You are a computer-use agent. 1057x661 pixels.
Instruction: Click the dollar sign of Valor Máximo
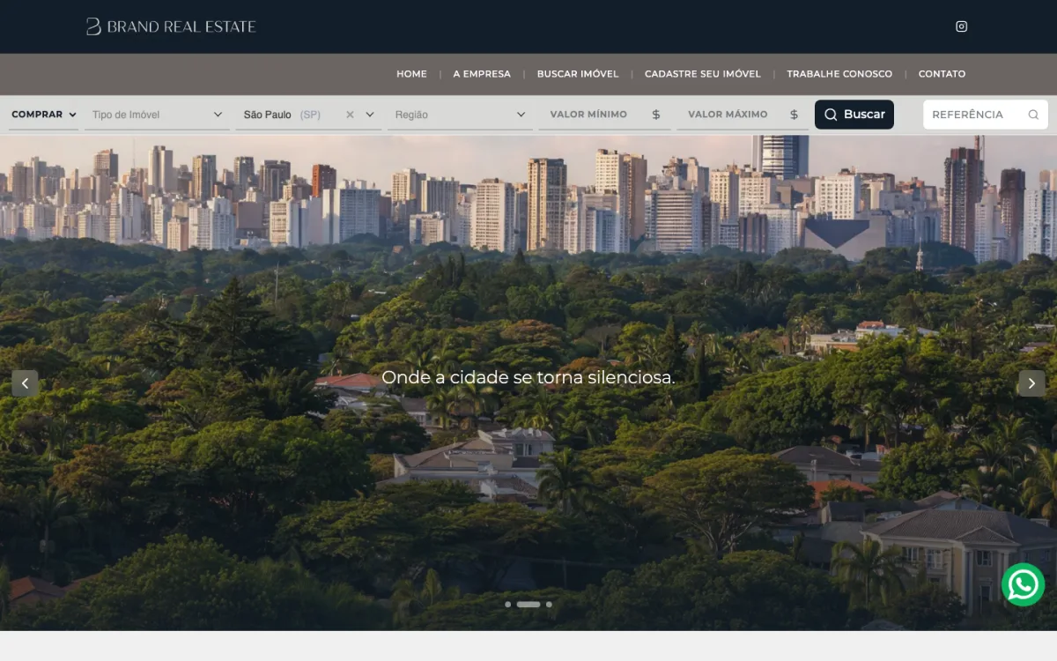(794, 115)
